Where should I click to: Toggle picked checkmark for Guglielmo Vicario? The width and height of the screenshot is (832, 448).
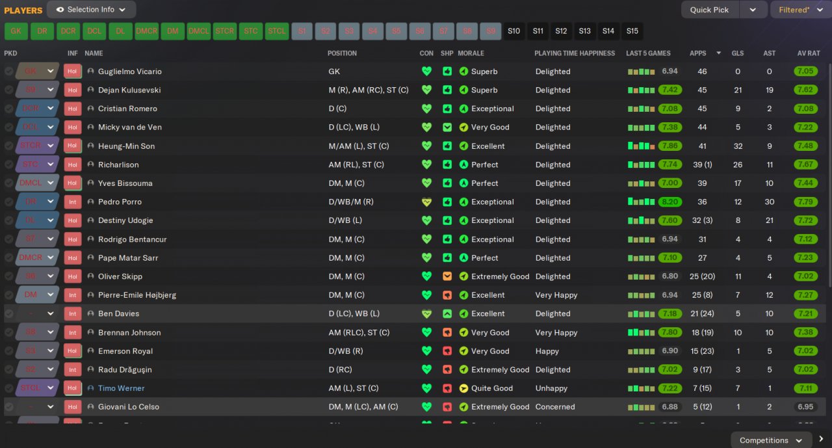(x=9, y=72)
